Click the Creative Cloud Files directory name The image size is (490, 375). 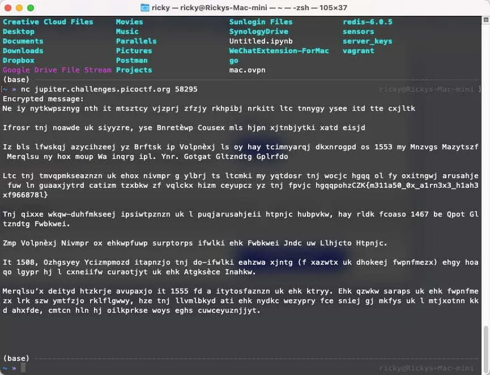click(48, 22)
